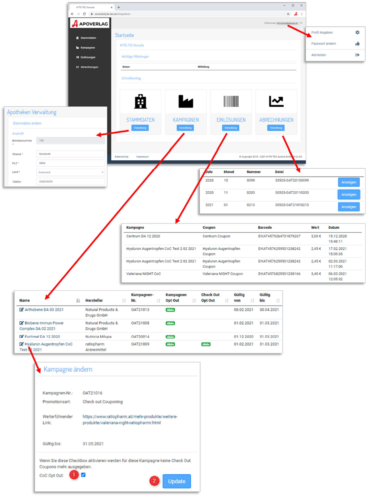Select Passwort ändern from profile menu

324,44
